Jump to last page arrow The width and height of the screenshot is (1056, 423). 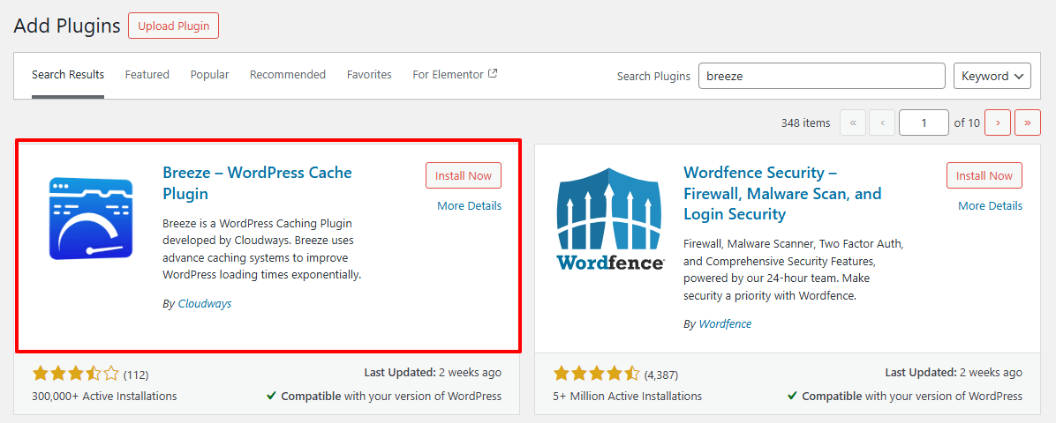(x=1027, y=123)
